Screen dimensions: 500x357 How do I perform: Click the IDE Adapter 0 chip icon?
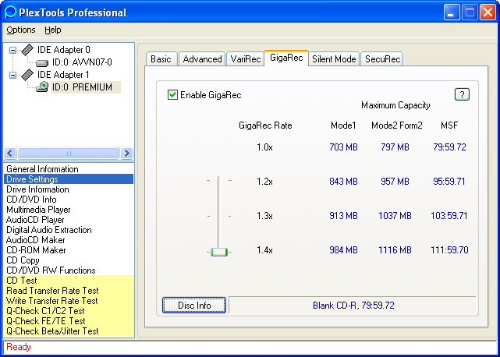(x=28, y=50)
